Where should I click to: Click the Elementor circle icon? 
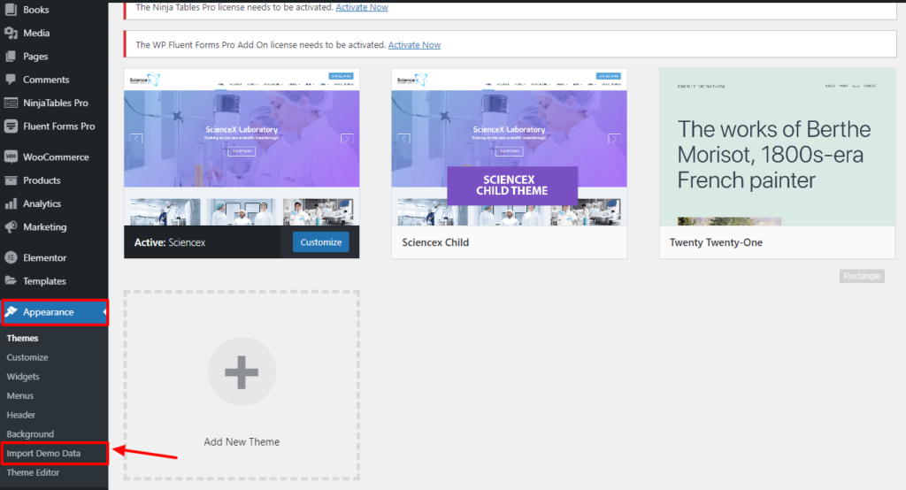[x=11, y=257]
